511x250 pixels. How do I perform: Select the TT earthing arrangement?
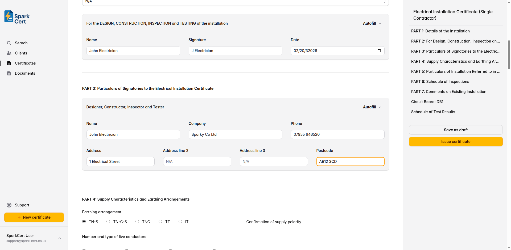[x=160, y=221]
